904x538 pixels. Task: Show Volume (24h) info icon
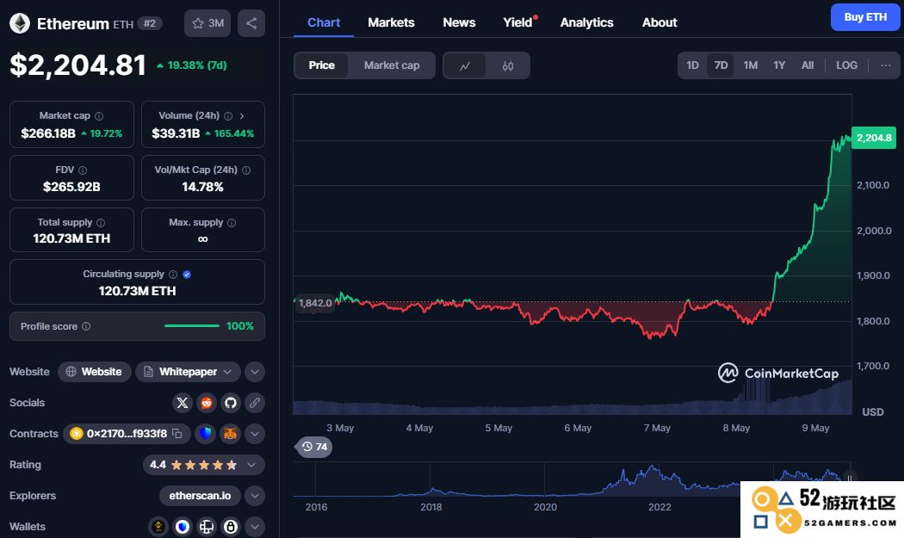tap(228, 116)
